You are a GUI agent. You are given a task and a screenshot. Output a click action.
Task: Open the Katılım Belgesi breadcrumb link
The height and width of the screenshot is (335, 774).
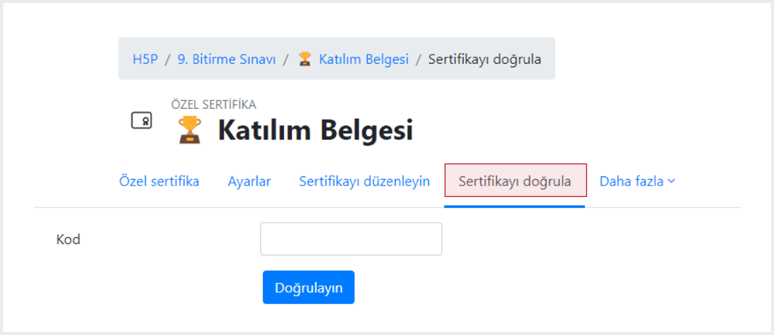pyautogui.click(x=364, y=59)
